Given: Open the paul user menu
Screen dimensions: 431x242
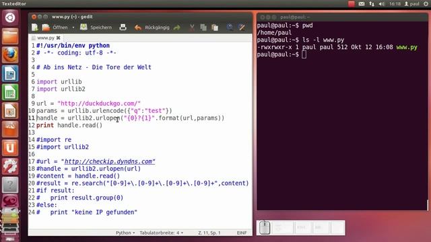Looking at the screenshot, I should (x=411, y=3).
